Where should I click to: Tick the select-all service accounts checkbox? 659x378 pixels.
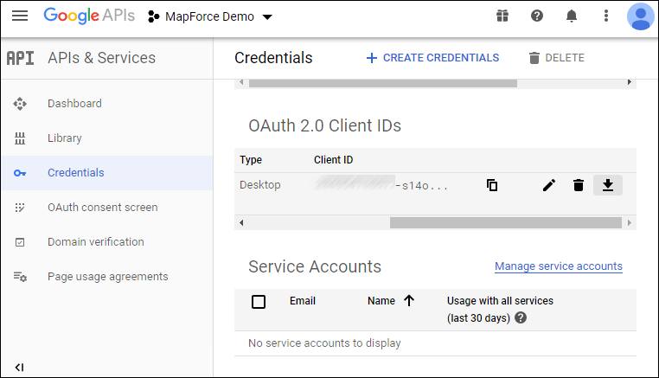[259, 302]
